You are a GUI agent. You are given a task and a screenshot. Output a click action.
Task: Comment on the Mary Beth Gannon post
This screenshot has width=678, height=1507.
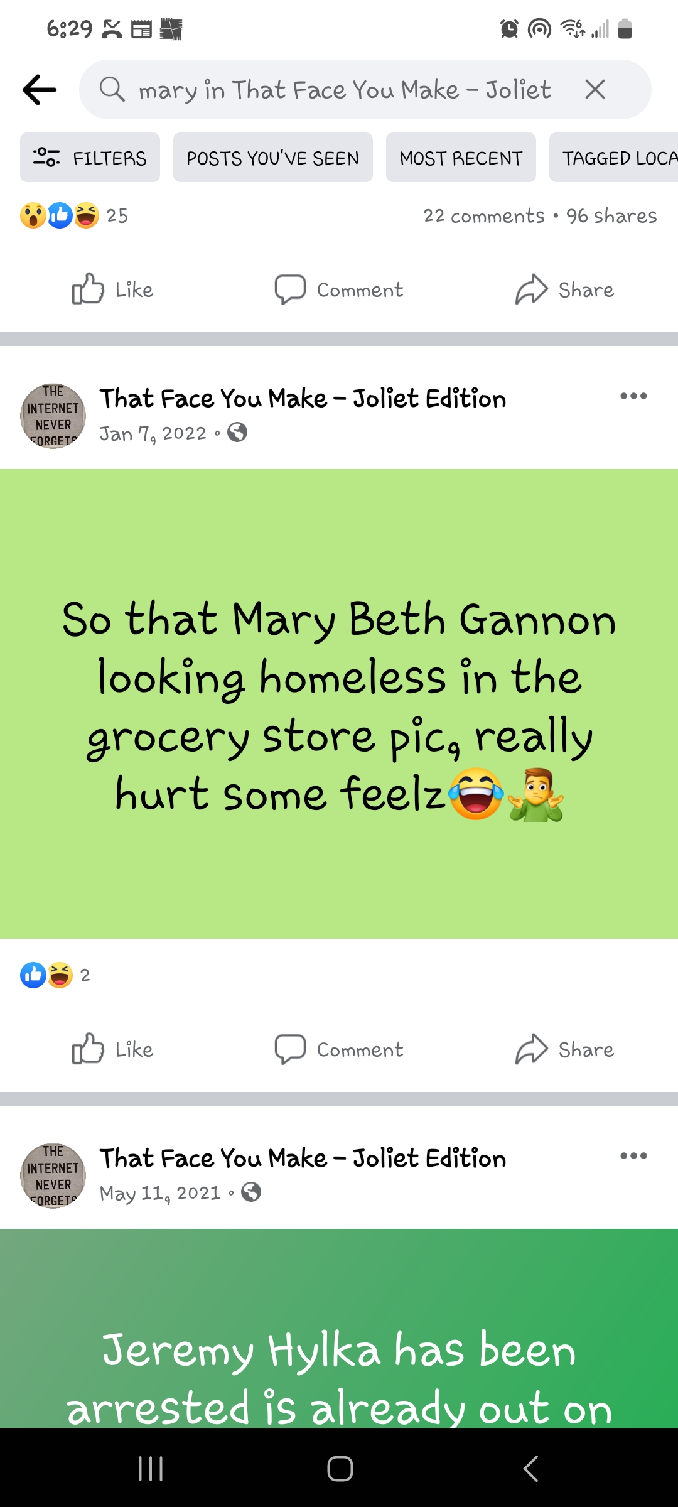point(339,1050)
